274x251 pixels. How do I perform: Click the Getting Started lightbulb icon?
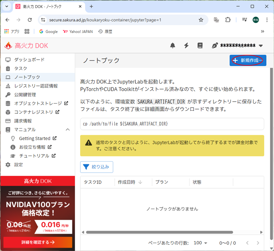(x=13, y=138)
